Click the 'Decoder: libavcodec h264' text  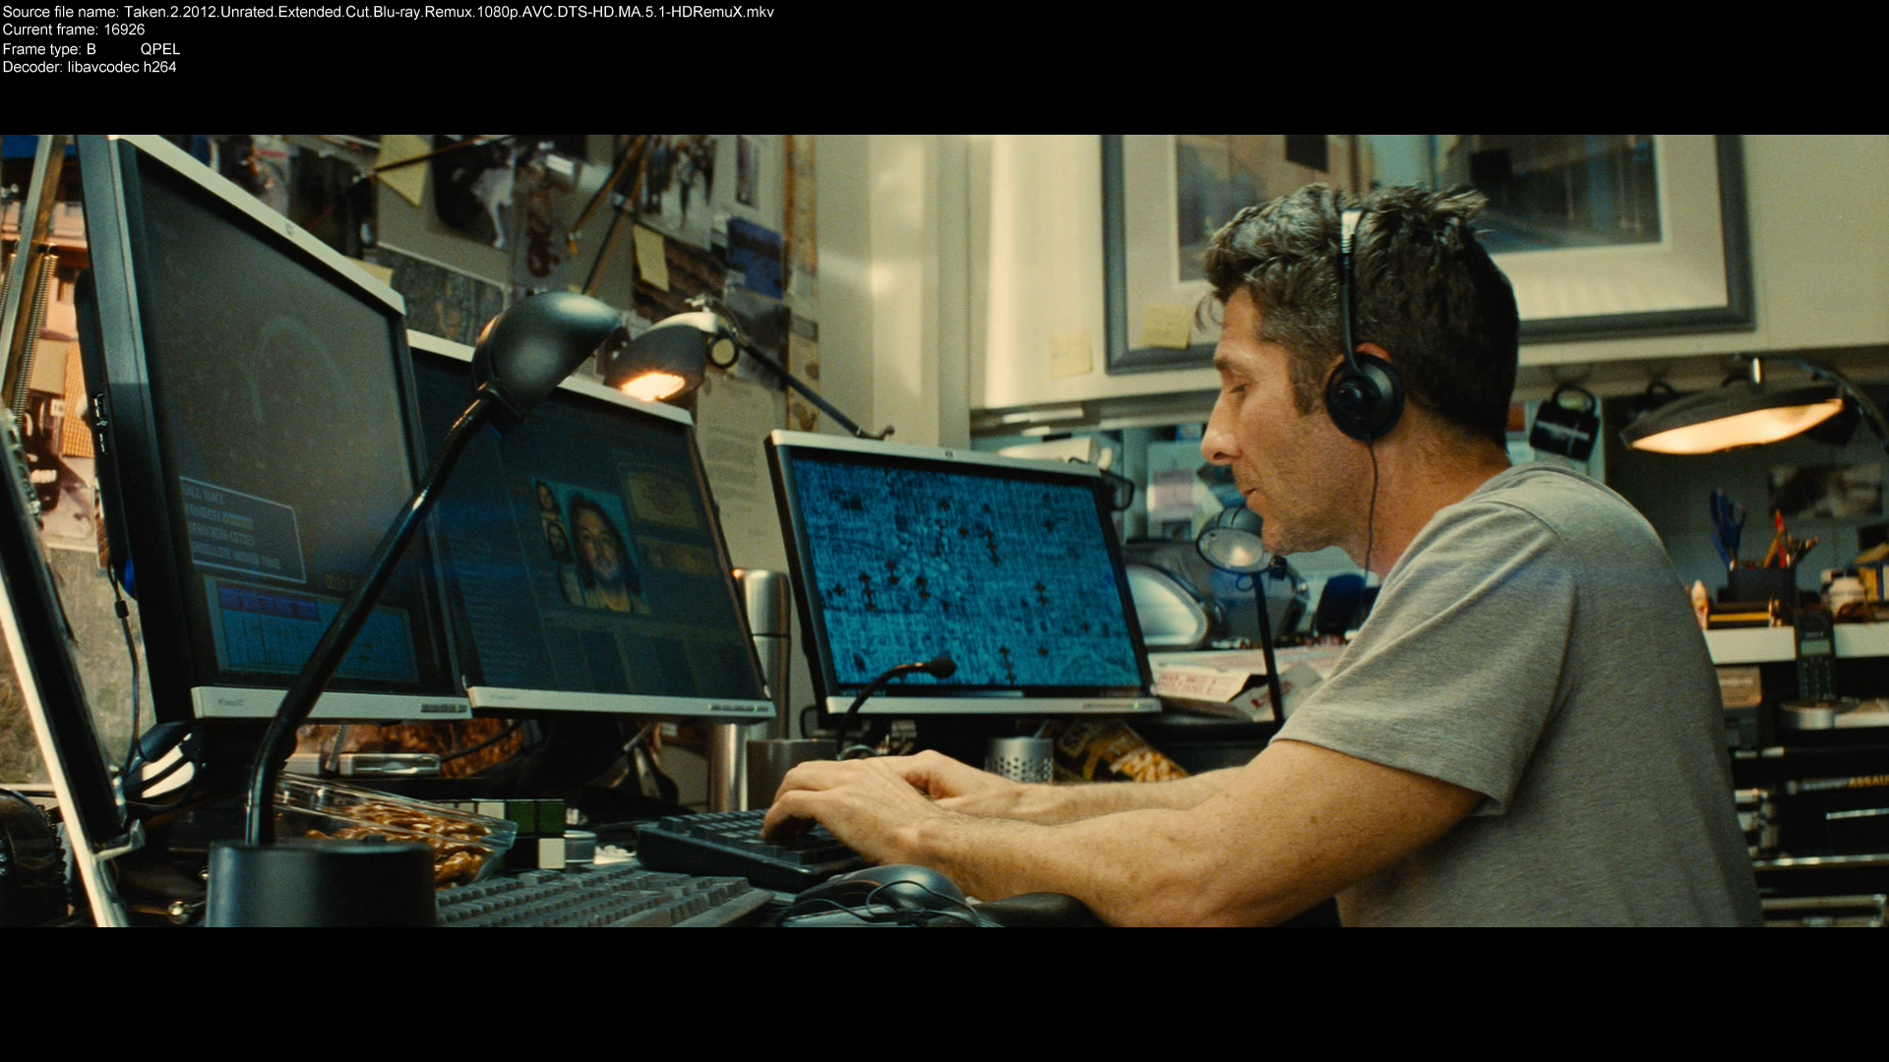click(x=90, y=67)
